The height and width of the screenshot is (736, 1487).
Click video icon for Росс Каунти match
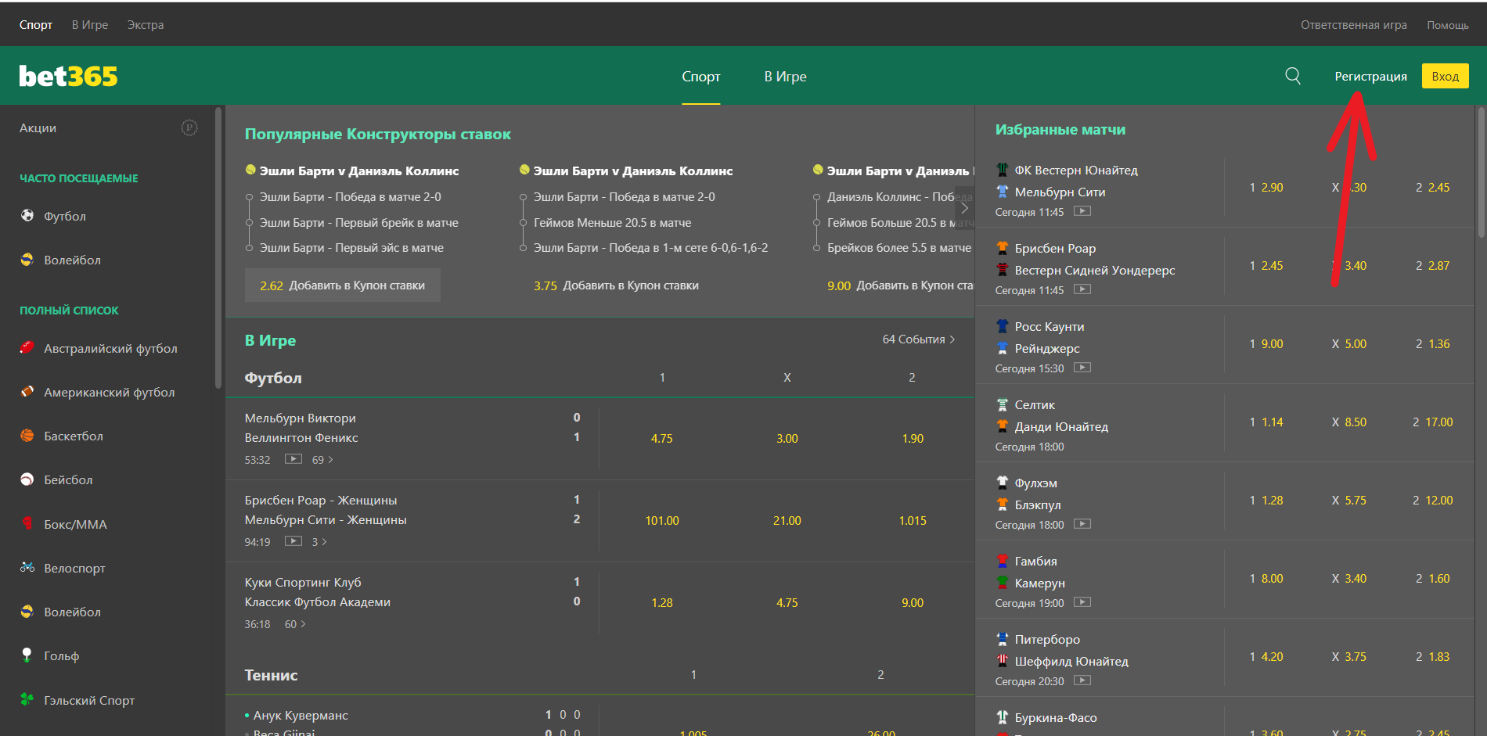tap(1082, 368)
